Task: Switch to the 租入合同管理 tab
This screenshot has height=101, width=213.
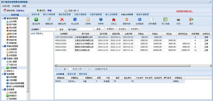Action: [111, 15]
